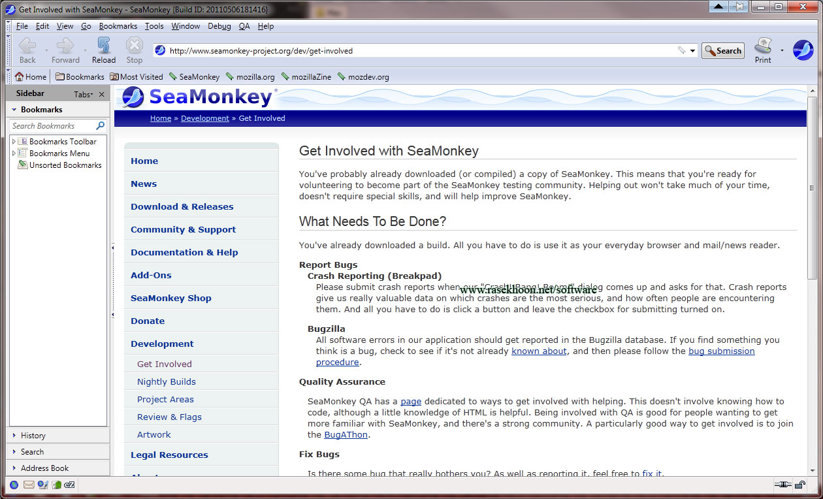823x499 pixels.
Task: Click the security padlock in the status bar
Action: 800,485
